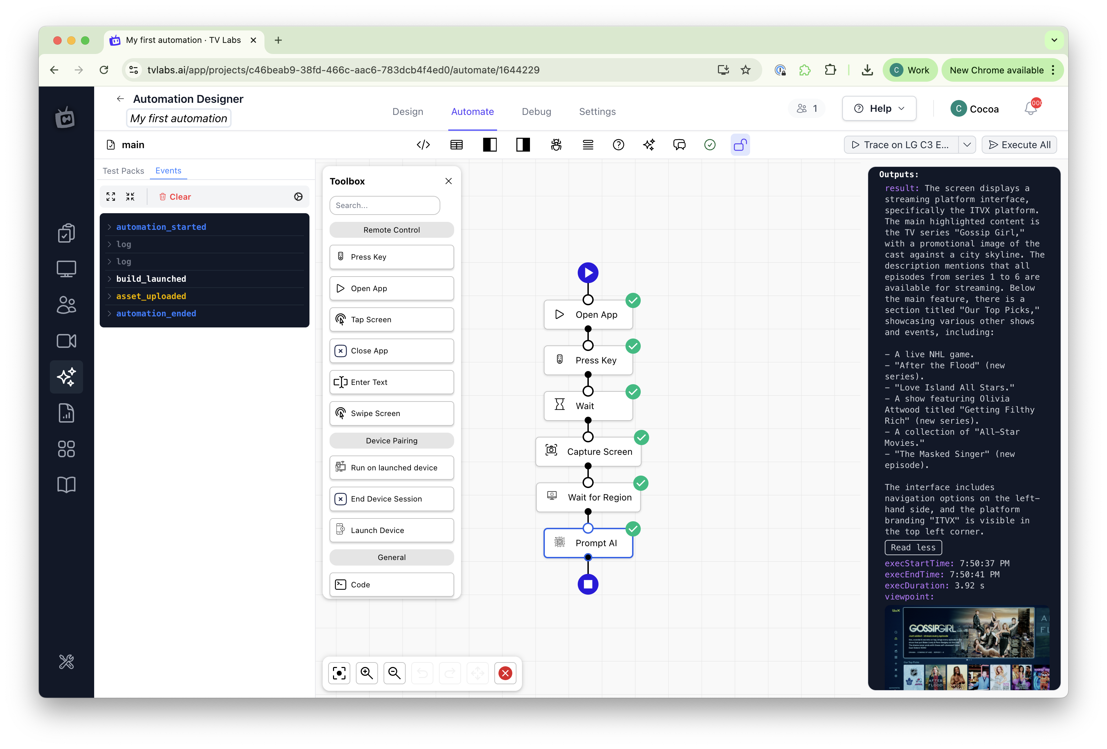The height and width of the screenshot is (749, 1107).
Task: Click the fit-to-view canvas icon
Action: 339,673
